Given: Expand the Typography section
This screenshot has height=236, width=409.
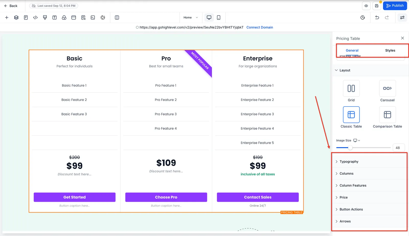Looking at the screenshot, I should (370, 161).
